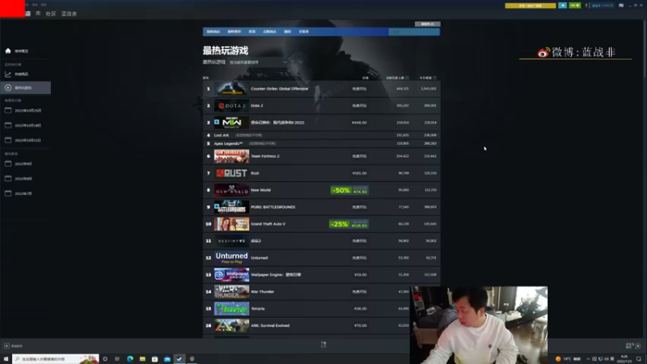The width and height of the screenshot is (647, 364).
Task: Open first tab in blue store navigation bar
Action: click(214, 32)
